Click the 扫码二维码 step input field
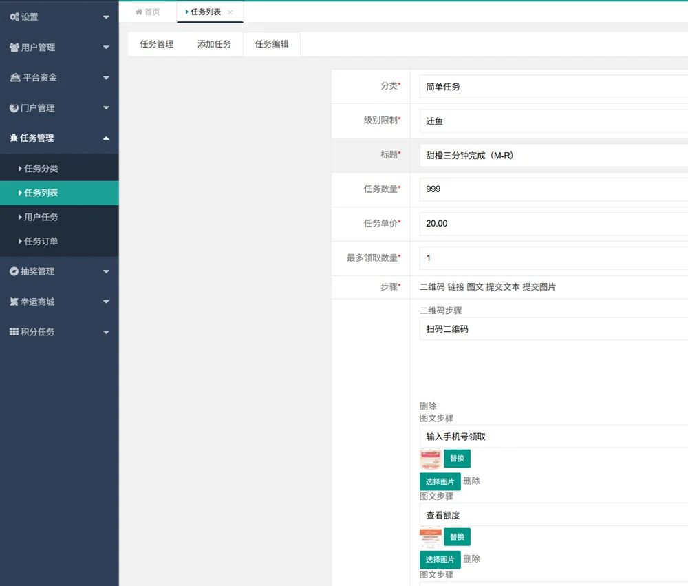The width and height of the screenshot is (688, 586). (554, 328)
